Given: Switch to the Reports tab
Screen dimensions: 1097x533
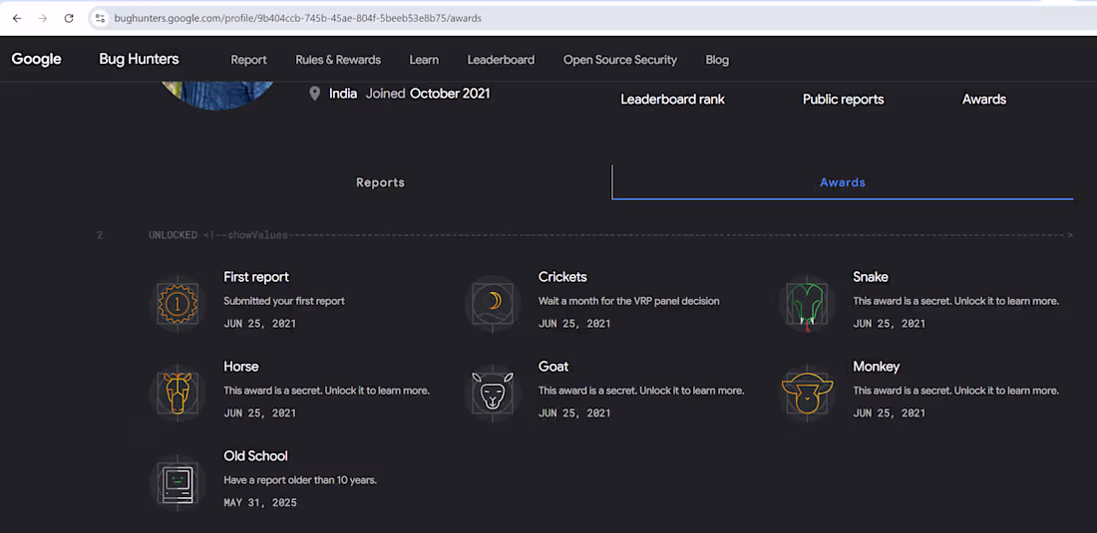Looking at the screenshot, I should pos(380,182).
